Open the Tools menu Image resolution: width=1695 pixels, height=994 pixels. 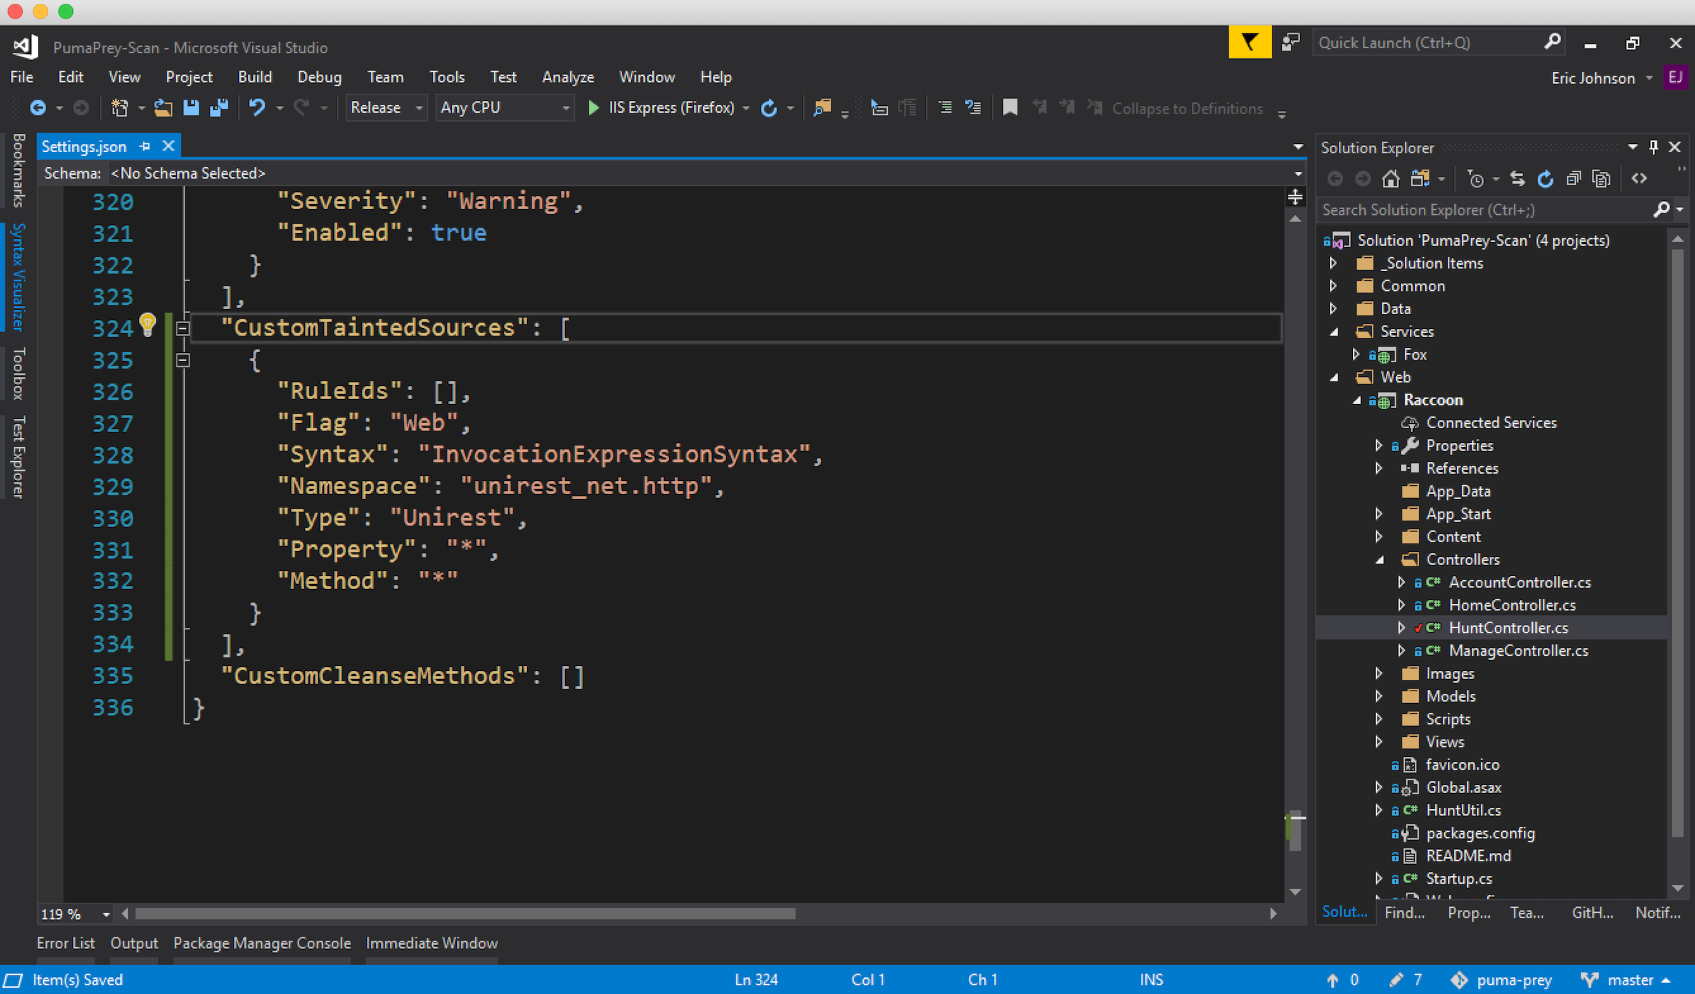447,77
